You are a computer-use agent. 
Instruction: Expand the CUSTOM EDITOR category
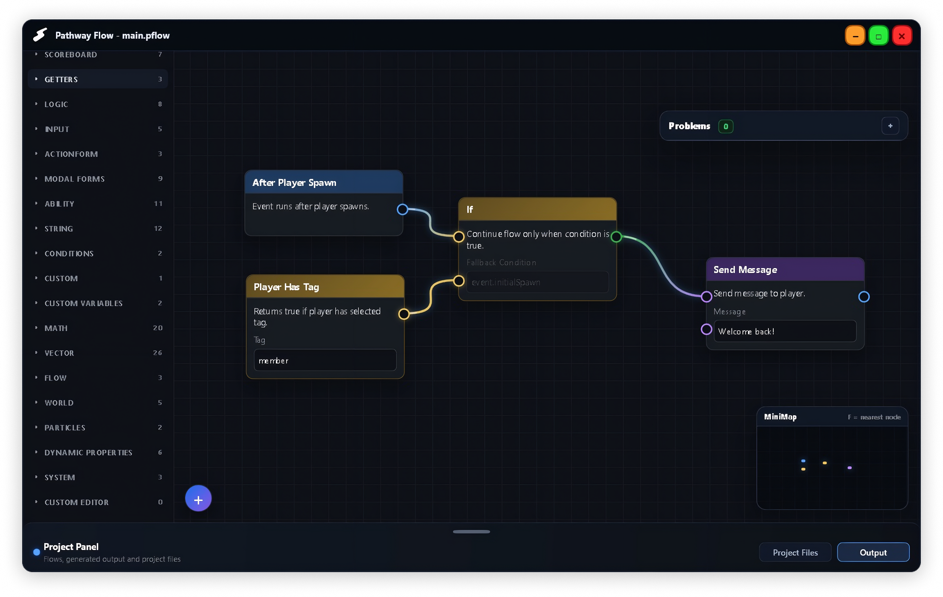pyautogui.click(x=98, y=502)
